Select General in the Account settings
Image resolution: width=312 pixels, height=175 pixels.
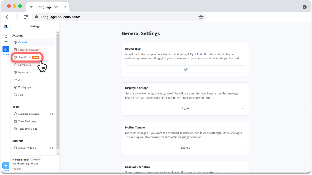point(33,42)
